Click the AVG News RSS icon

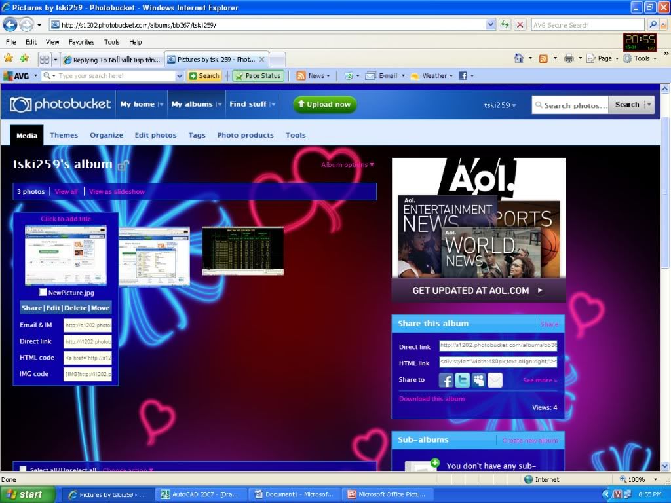tap(301, 76)
